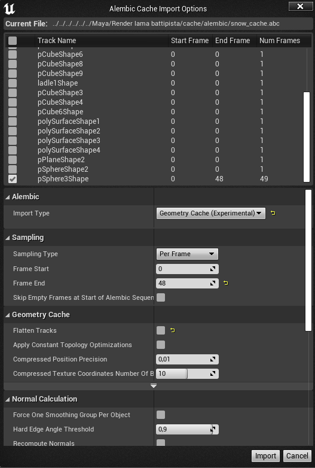Image resolution: width=315 pixels, height=468 pixels.
Task: Click the Import button
Action: pyautogui.click(x=265, y=456)
